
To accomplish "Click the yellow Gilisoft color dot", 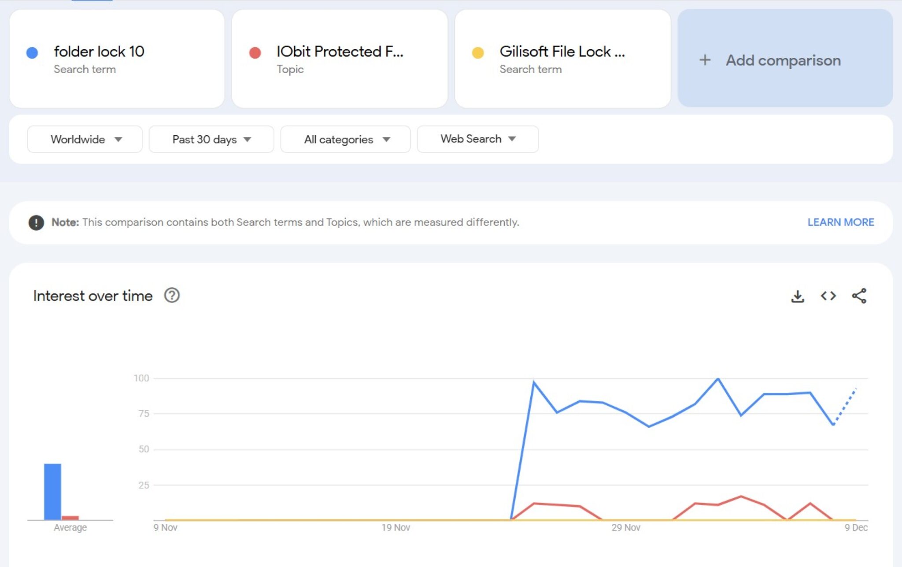I will pyautogui.click(x=478, y=53).
